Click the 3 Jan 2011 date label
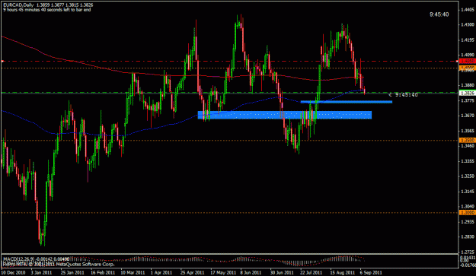The height and width of the screenshot is (276, 476). point(41,273)
